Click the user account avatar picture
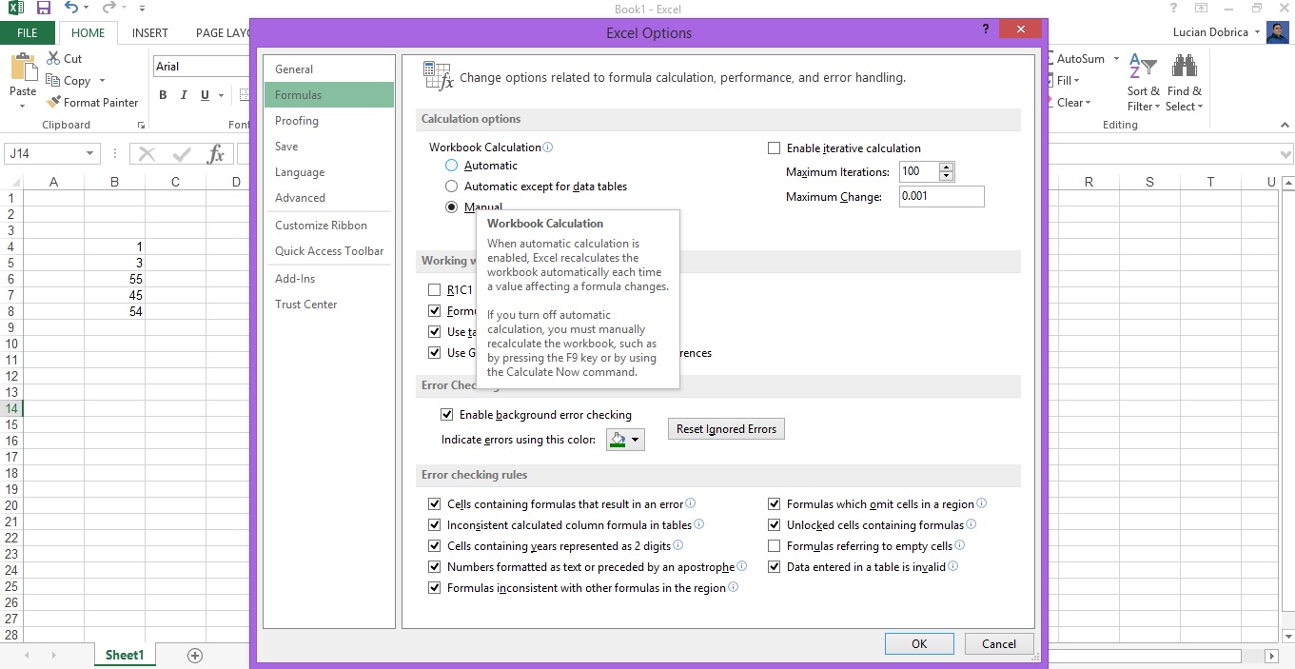Viewport: 1295px width, 669px height. point(1276,32)
